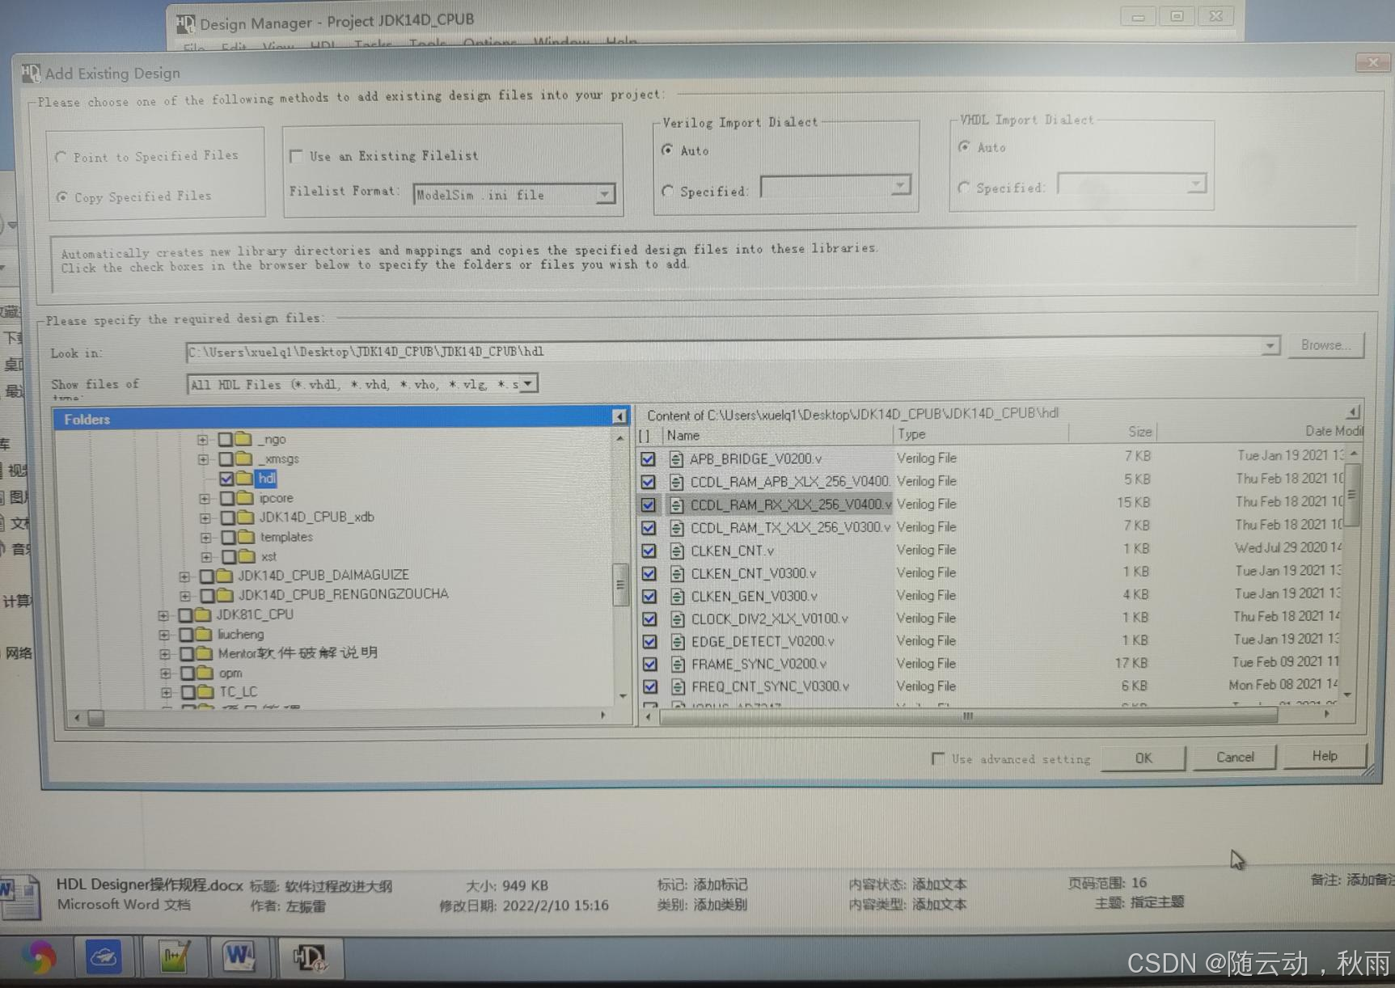Open Show files of type dropdown
Screen dimensions: 1395x988
pyautogui.click(x=528, y=383)
